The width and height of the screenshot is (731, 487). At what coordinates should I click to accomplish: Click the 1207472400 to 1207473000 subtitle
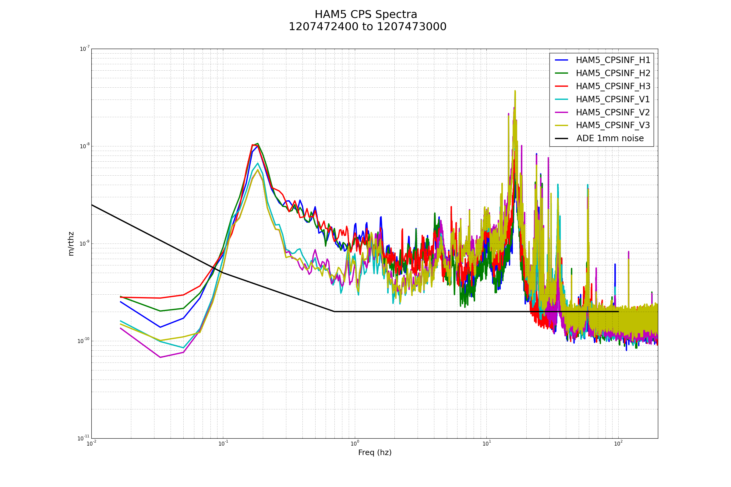pos(367,27)
